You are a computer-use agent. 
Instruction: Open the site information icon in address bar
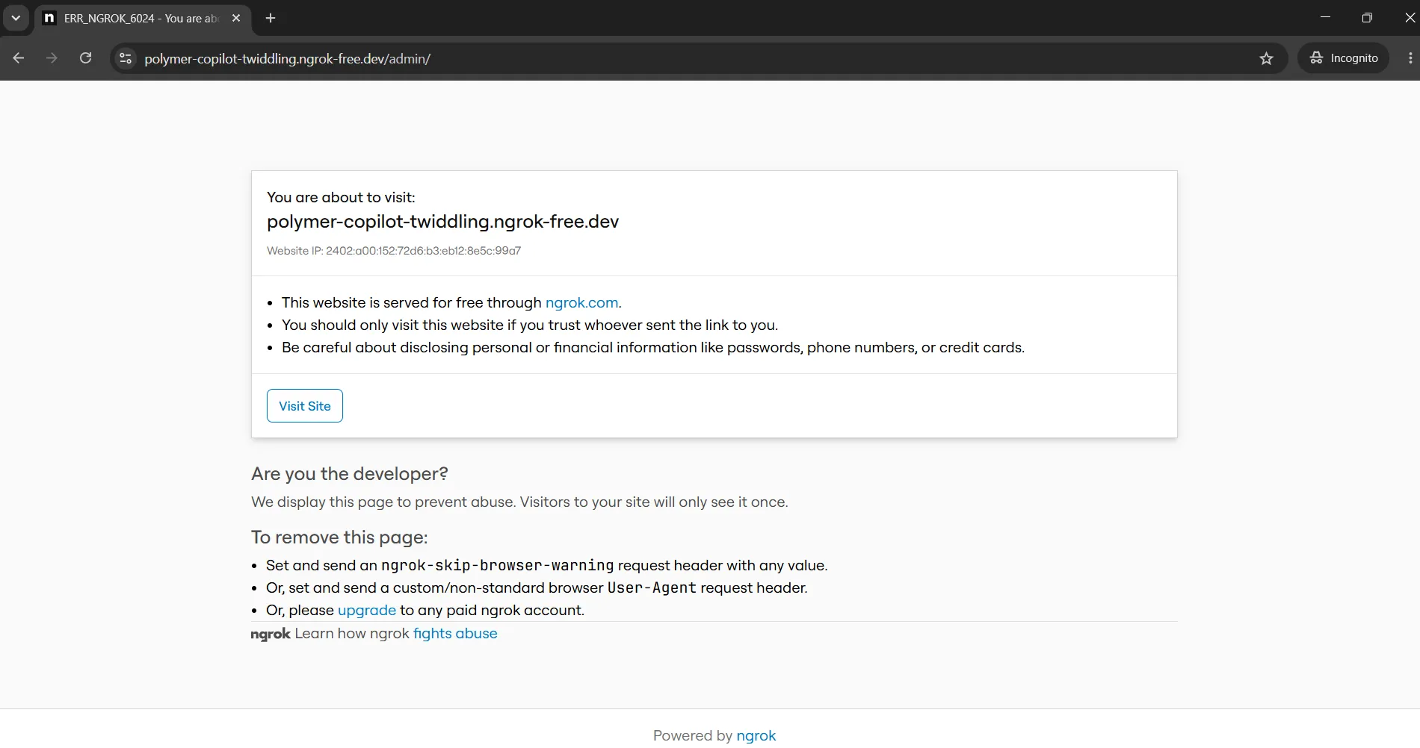pyautogui.click(x=126, y=58)
